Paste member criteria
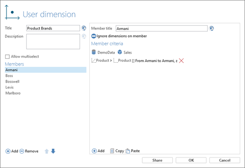The image size is (245, 168). [x=132, y=151]
